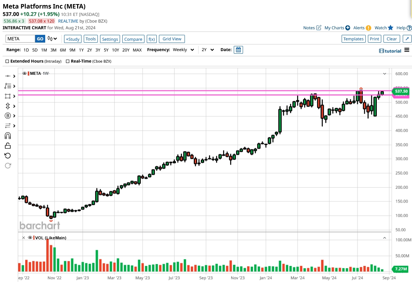Image resolution: width=412 pixels, height=283 pixels.
Task: Choose the vertical measure arrows tool
Action: tap(8, 106)
